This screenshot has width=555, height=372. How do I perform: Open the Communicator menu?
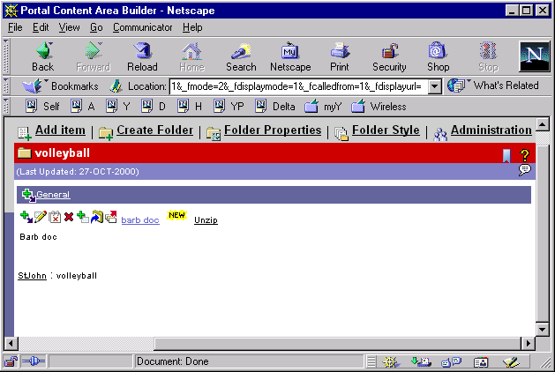tap(142, 27)
